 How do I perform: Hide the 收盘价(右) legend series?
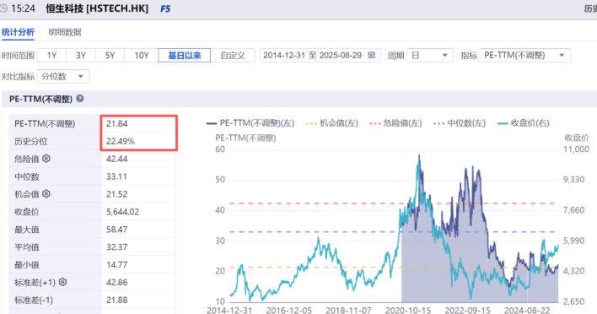pyautogui.click(x=524, y=123)
